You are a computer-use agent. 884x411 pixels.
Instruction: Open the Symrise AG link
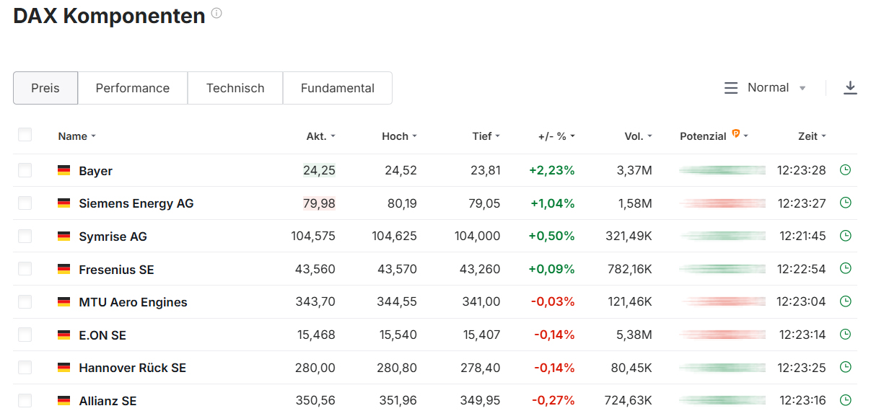click(113, 237)
